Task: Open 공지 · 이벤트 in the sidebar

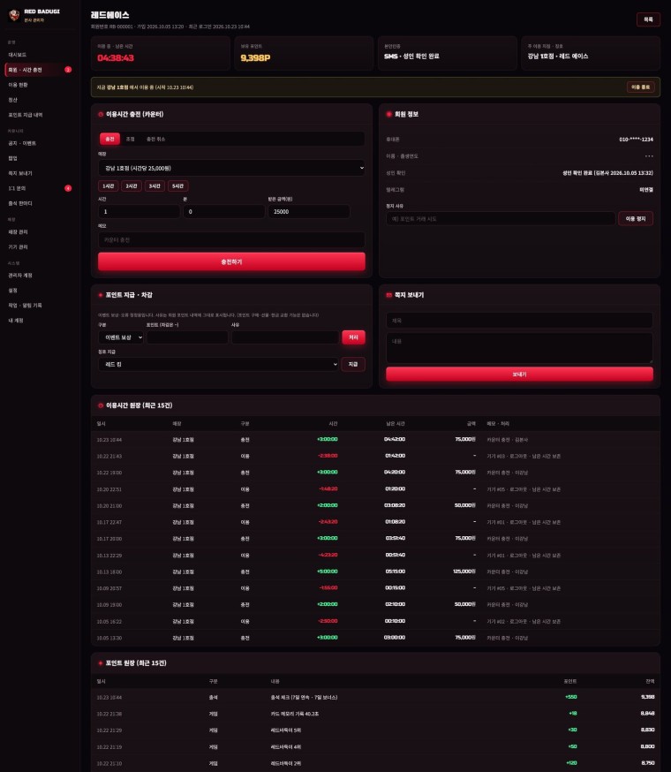Action: click(x=38, y=143)
